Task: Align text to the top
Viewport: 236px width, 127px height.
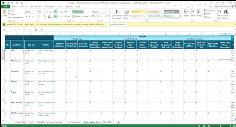Action: pos(55,12)
